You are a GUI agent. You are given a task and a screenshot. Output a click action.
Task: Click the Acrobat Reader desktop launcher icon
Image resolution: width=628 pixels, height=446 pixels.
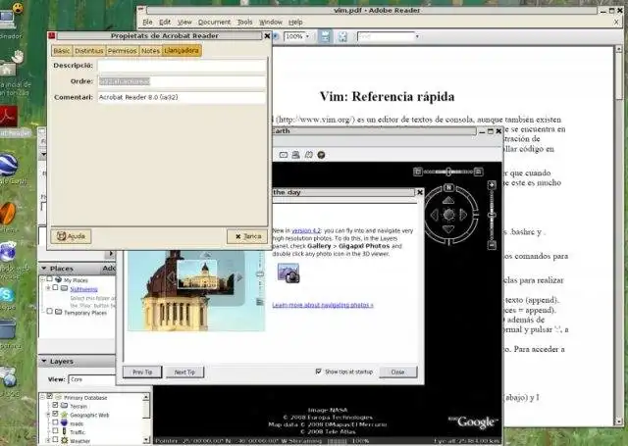pyautogui.click(x=9, y=117)
